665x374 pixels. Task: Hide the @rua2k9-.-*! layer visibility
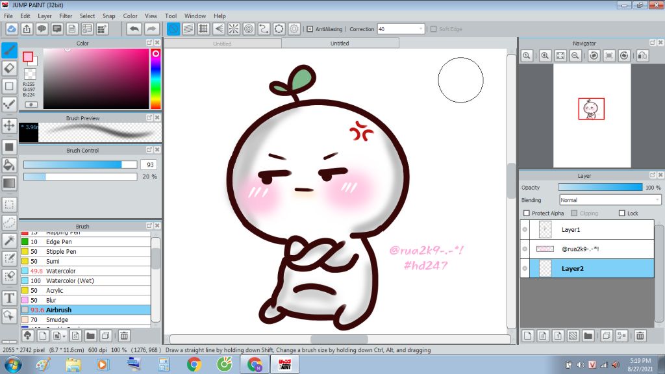pyautogui.click(x=525, y=249)
